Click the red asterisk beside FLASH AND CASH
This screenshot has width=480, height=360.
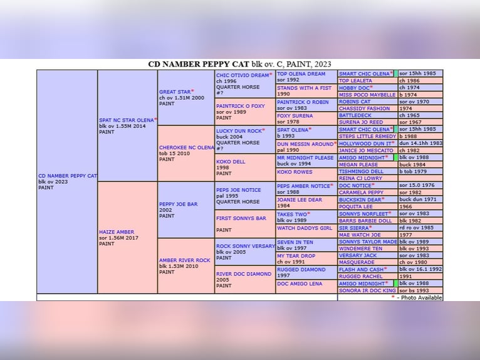click(x=385, y=268)
